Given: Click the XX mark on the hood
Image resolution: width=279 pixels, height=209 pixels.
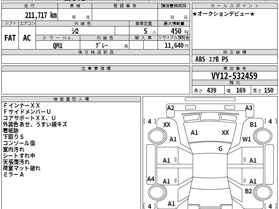Looking at the screenshot, I should click(225, 133).
